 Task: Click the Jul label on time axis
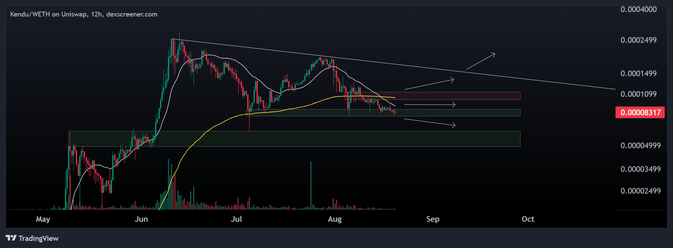pyautogui.click(x=236, y=219)
